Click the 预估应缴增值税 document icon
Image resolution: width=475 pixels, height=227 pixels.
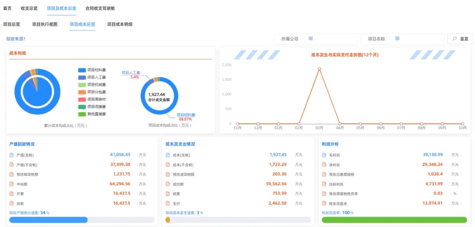coord(324,174)
